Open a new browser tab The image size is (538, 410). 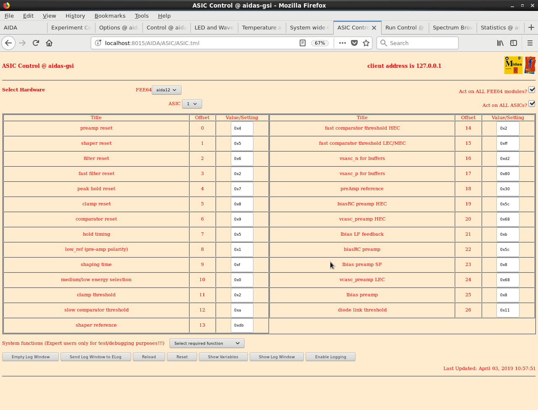click(x=531, y=27)
